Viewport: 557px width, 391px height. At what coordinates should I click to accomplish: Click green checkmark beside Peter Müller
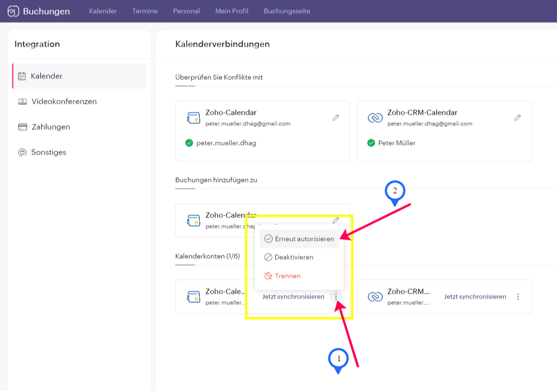pos(371,143)
